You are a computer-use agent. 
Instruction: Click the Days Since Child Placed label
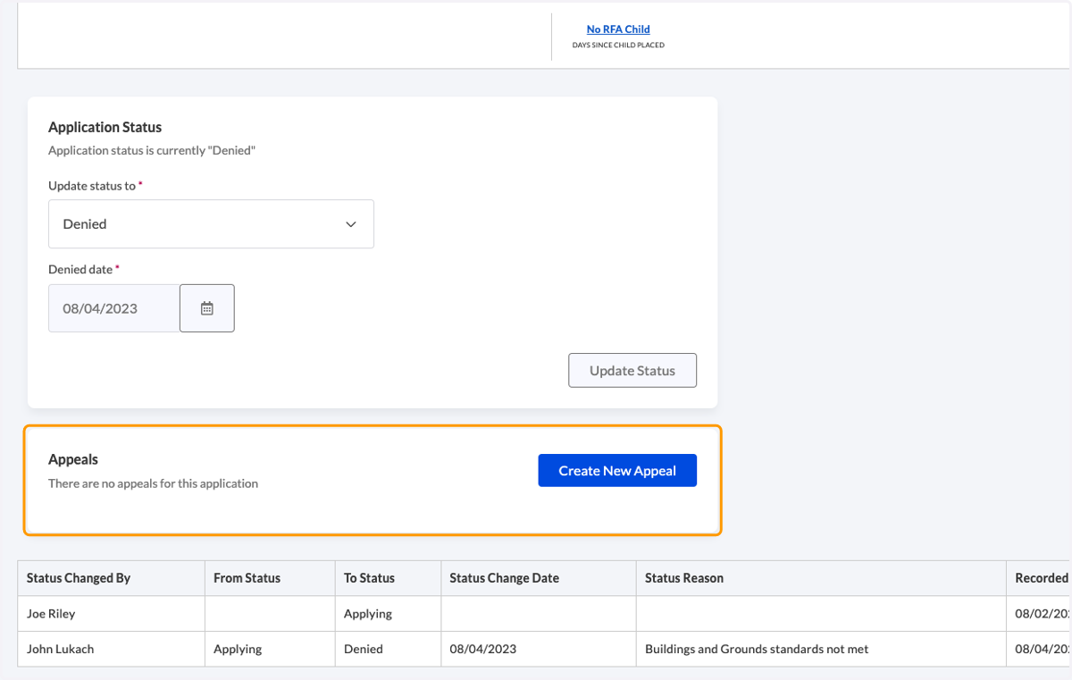(618, 45)
